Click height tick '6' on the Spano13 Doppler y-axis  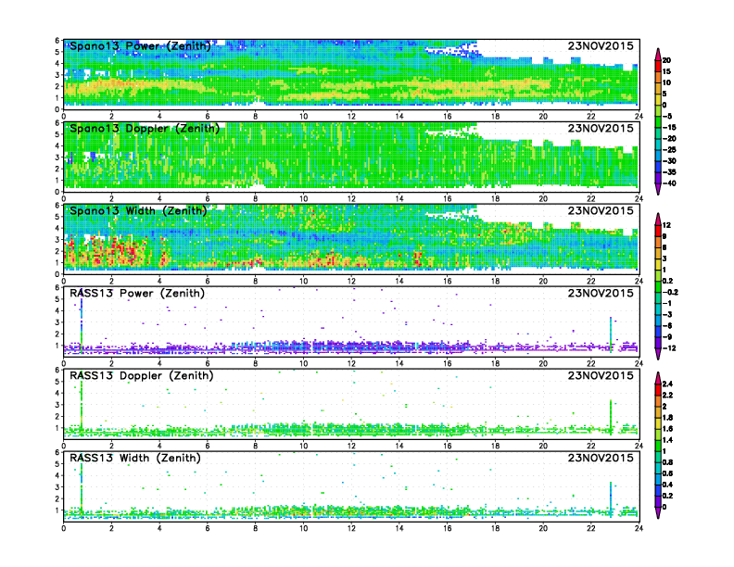(57, 123)
